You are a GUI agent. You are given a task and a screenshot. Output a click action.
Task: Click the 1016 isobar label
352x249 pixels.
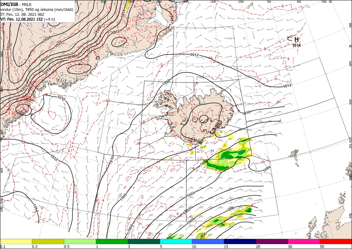71,57
